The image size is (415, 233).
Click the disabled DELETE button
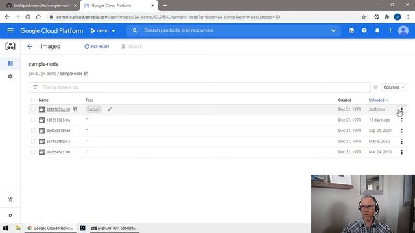132,46
